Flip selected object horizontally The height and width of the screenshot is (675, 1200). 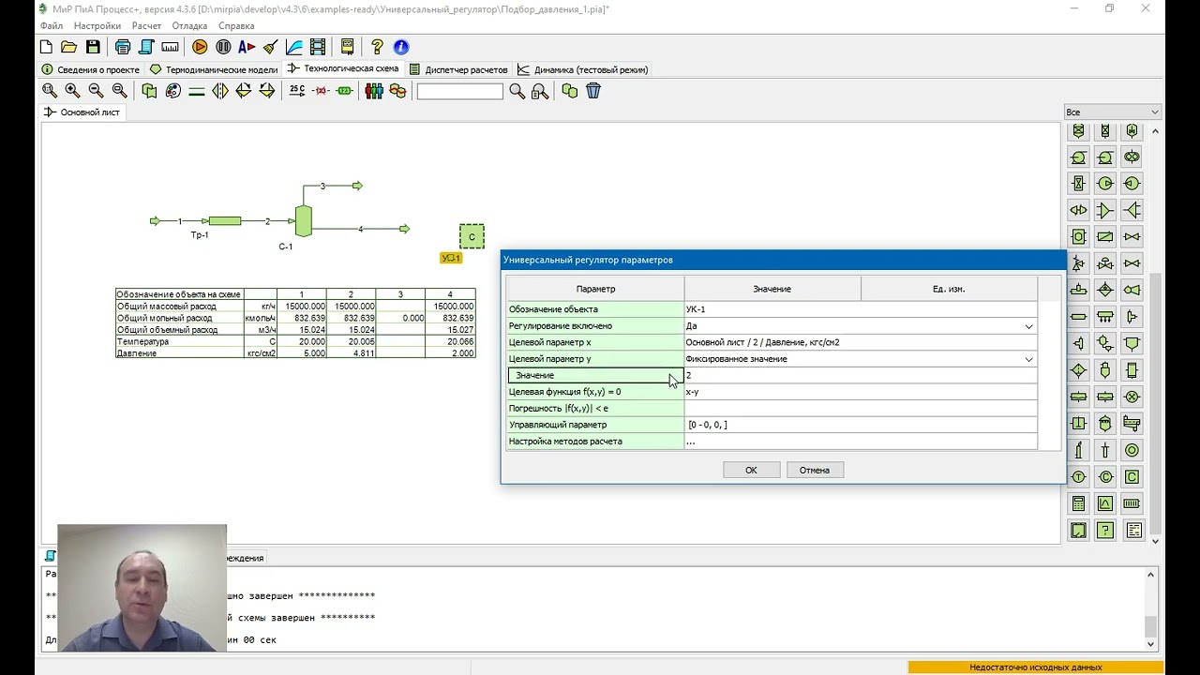tap(220, 91)
